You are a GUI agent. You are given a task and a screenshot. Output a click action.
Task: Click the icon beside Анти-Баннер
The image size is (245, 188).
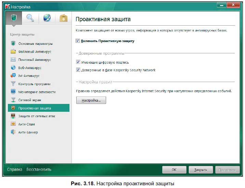point(13,132)
